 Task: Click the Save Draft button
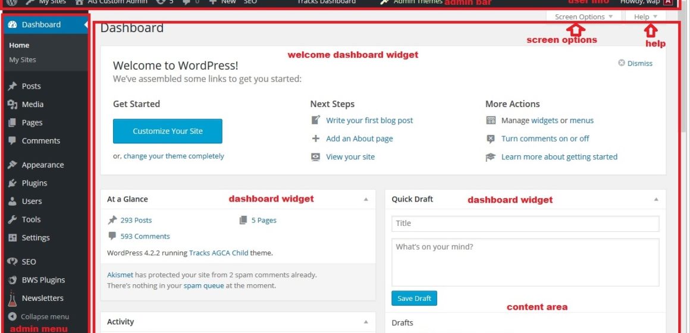point(414,299)
